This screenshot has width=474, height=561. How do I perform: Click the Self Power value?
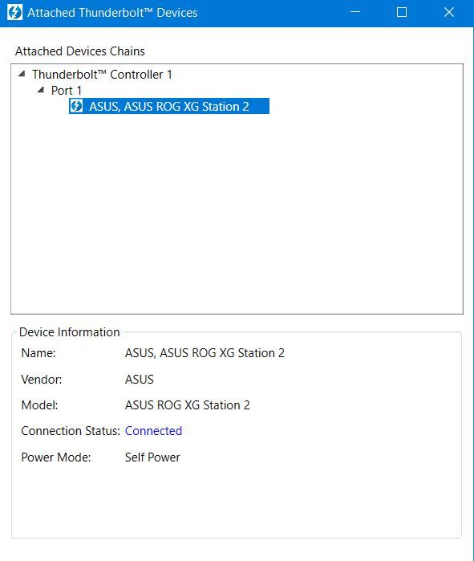152,457
